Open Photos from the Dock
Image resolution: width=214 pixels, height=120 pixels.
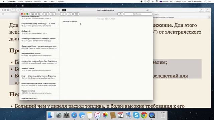click(x=105, y=115)
